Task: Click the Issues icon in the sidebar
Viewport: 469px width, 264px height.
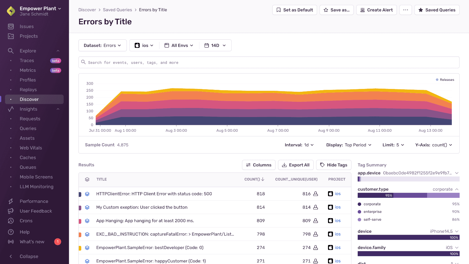Action: click(10, 26)
